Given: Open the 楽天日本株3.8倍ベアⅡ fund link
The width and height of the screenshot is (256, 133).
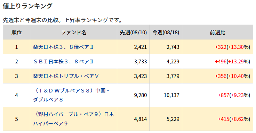Looking at the screenshot, I should 63,47.
